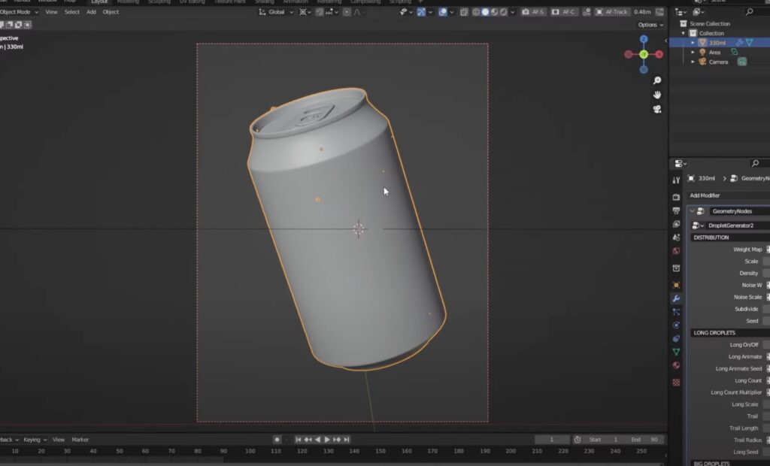
Task: Open the timeline Marker menu
Action: [x=80, y=440]
